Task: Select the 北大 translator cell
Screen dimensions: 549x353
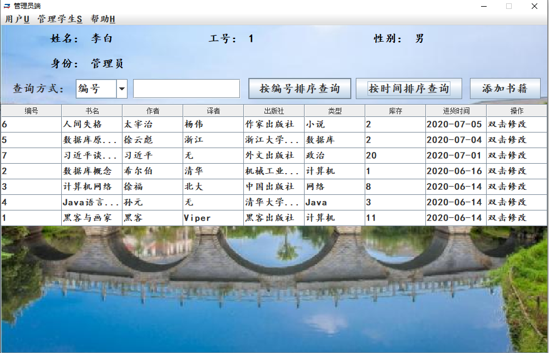Action: point(213,187)
